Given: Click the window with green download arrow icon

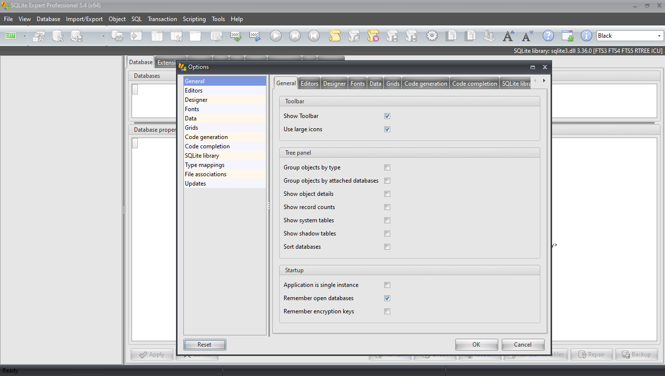Looking at the screenshot, I should pyautogui.click(x=568, y=36).
